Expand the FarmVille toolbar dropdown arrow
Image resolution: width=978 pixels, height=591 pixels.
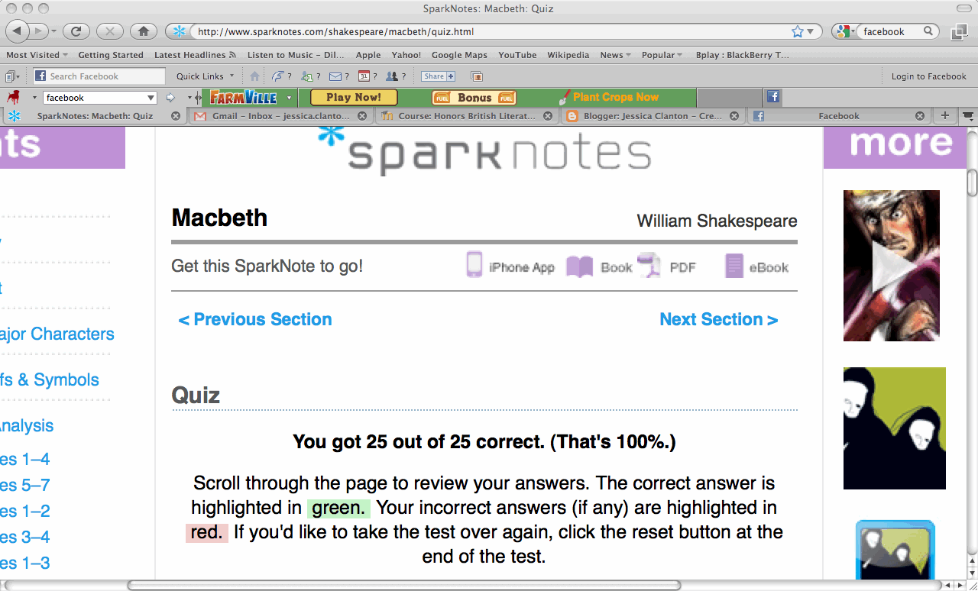click(289, 98)
